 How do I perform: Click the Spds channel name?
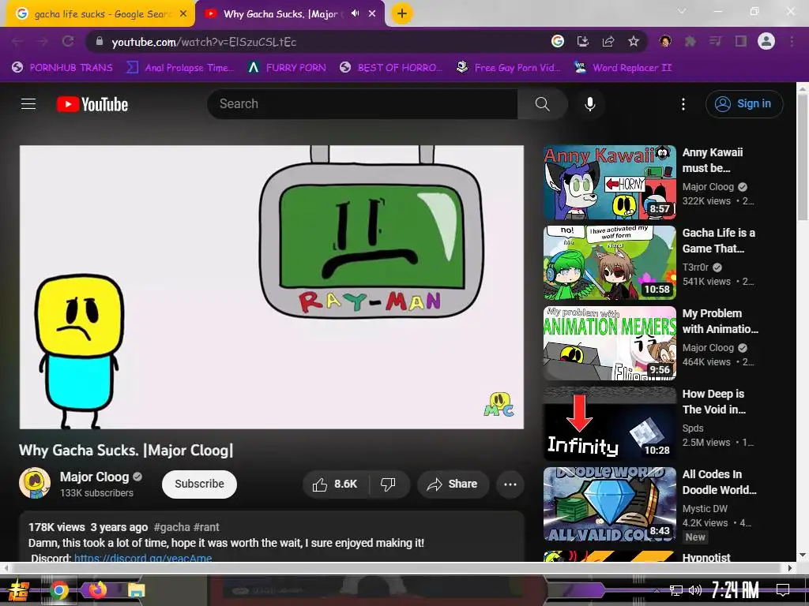[x=693, y=428]
